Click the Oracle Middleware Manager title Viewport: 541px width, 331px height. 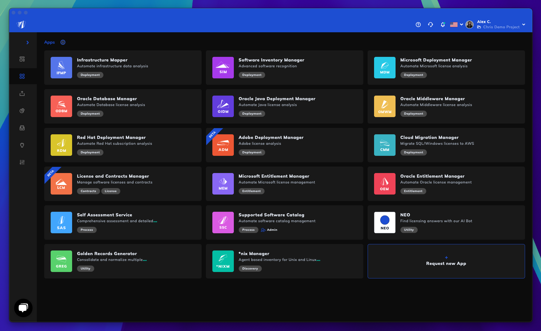tap(433, 99)
